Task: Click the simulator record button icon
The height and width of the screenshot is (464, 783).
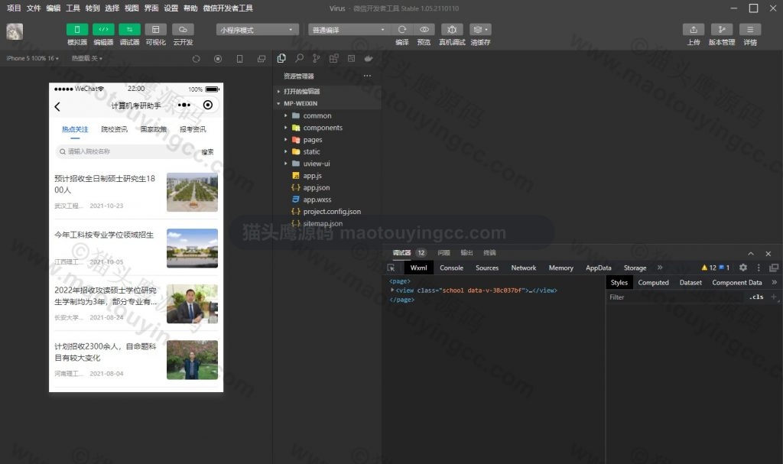Action: [x=218, y=59]
